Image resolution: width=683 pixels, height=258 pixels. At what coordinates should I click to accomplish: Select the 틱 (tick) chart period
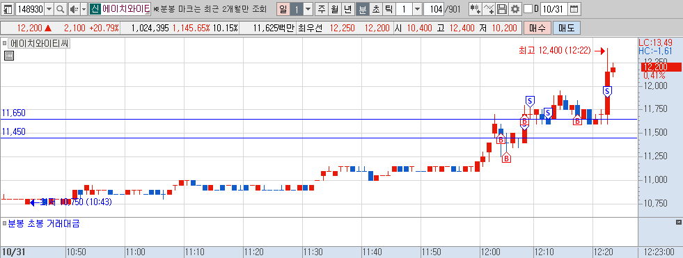tap(389, 9)
